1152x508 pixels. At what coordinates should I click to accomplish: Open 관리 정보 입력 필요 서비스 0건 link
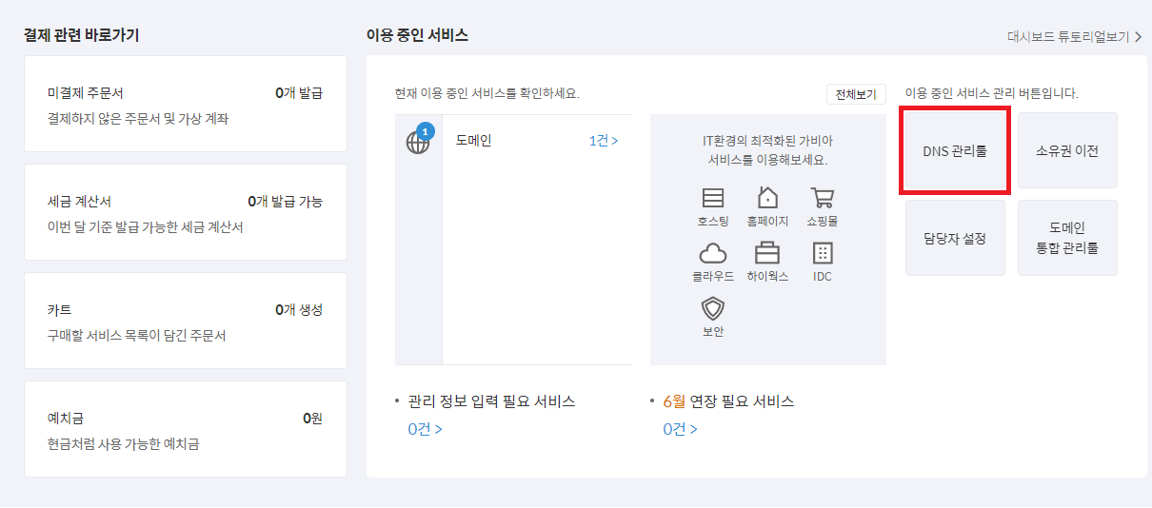coord(425,429)
